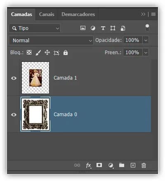Switch to the Canais tab
This screenshot has width=165, height=181.
tap(47, 14)
